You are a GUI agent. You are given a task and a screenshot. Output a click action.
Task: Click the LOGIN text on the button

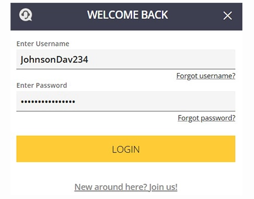point(126,149)
